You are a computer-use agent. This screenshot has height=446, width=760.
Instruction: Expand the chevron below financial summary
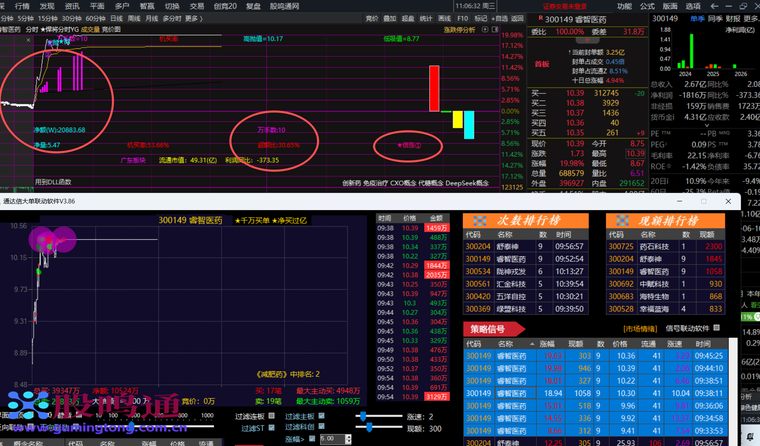(707, 125)
